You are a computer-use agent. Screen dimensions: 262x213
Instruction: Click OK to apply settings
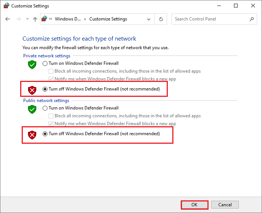tap(194, 205)
